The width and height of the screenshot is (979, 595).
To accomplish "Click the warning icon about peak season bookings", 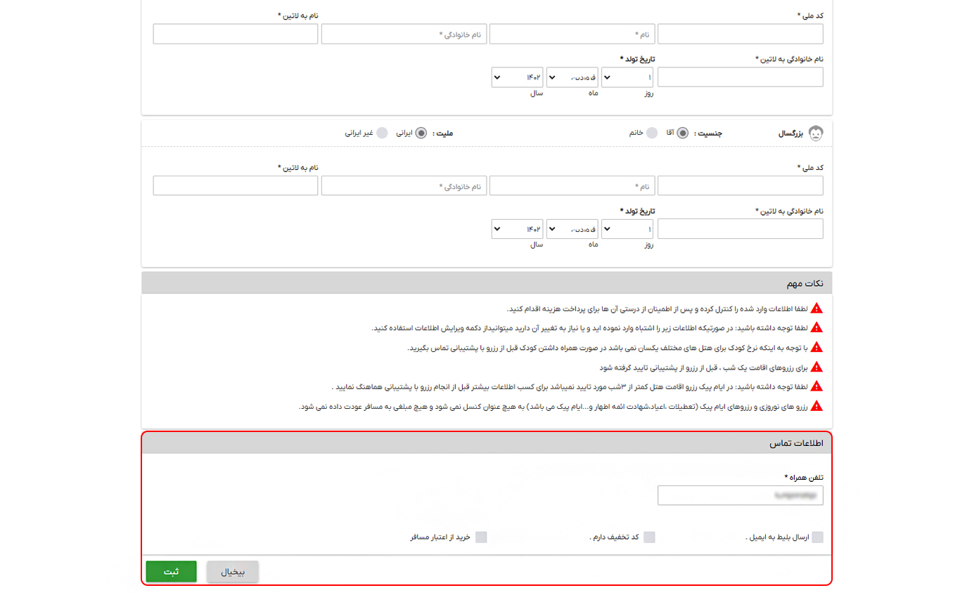I will pos(817,386).
